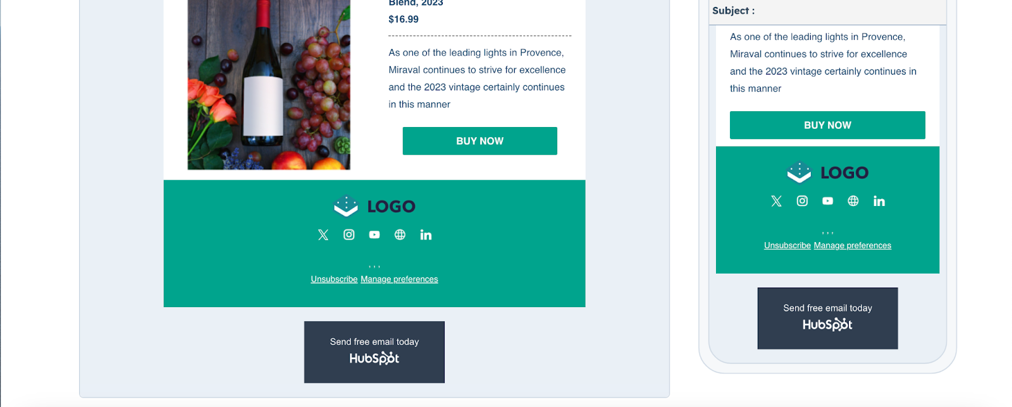This screenshot has height=407, width=1012.
Task: Open the Instagram icon in desktop footer
Action: [x=349, y=234]
